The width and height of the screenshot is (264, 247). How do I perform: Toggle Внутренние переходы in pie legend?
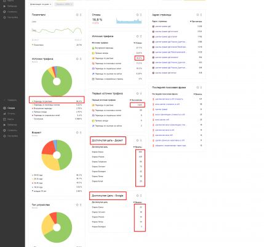tap(42, 108)
